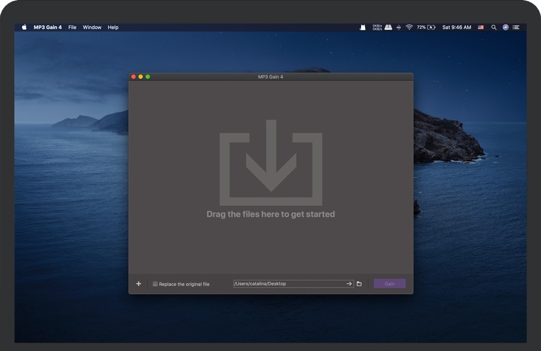Open the Help menu
This screenshot has width=541, height=351.
(x=113, y=27)
